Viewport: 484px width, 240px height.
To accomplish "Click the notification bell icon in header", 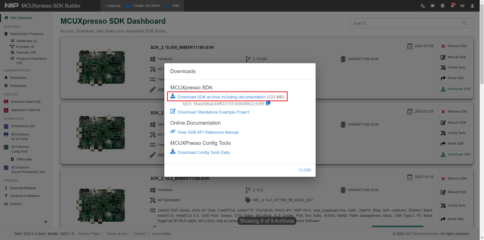I will pyautogui.click(x=452, y=6).
